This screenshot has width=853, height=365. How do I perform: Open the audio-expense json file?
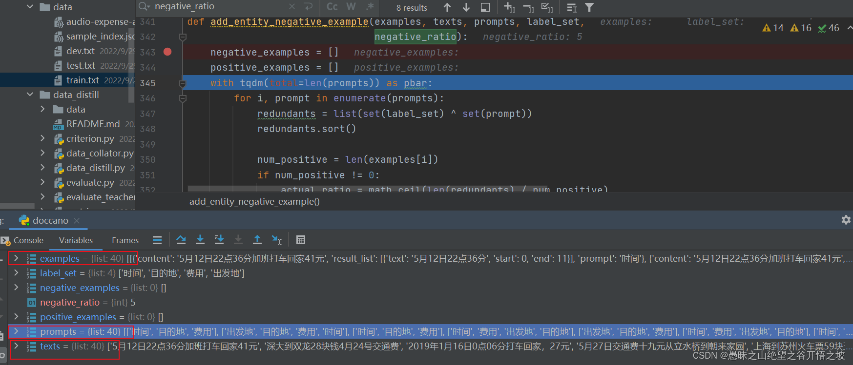click(100, 21)
